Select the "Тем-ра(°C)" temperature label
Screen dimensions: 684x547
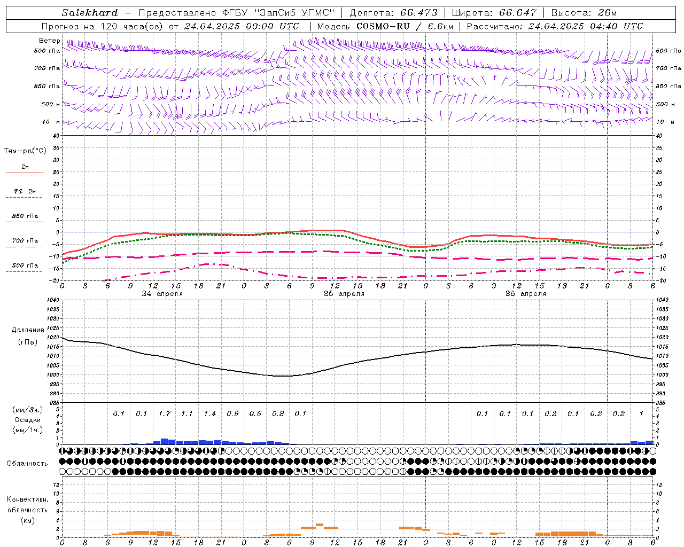click(25, 151)
